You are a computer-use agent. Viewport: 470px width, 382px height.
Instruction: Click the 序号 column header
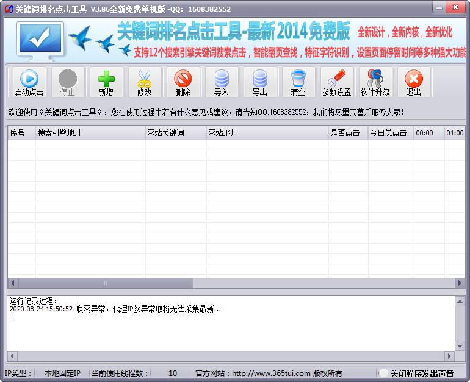coord(21,133)
